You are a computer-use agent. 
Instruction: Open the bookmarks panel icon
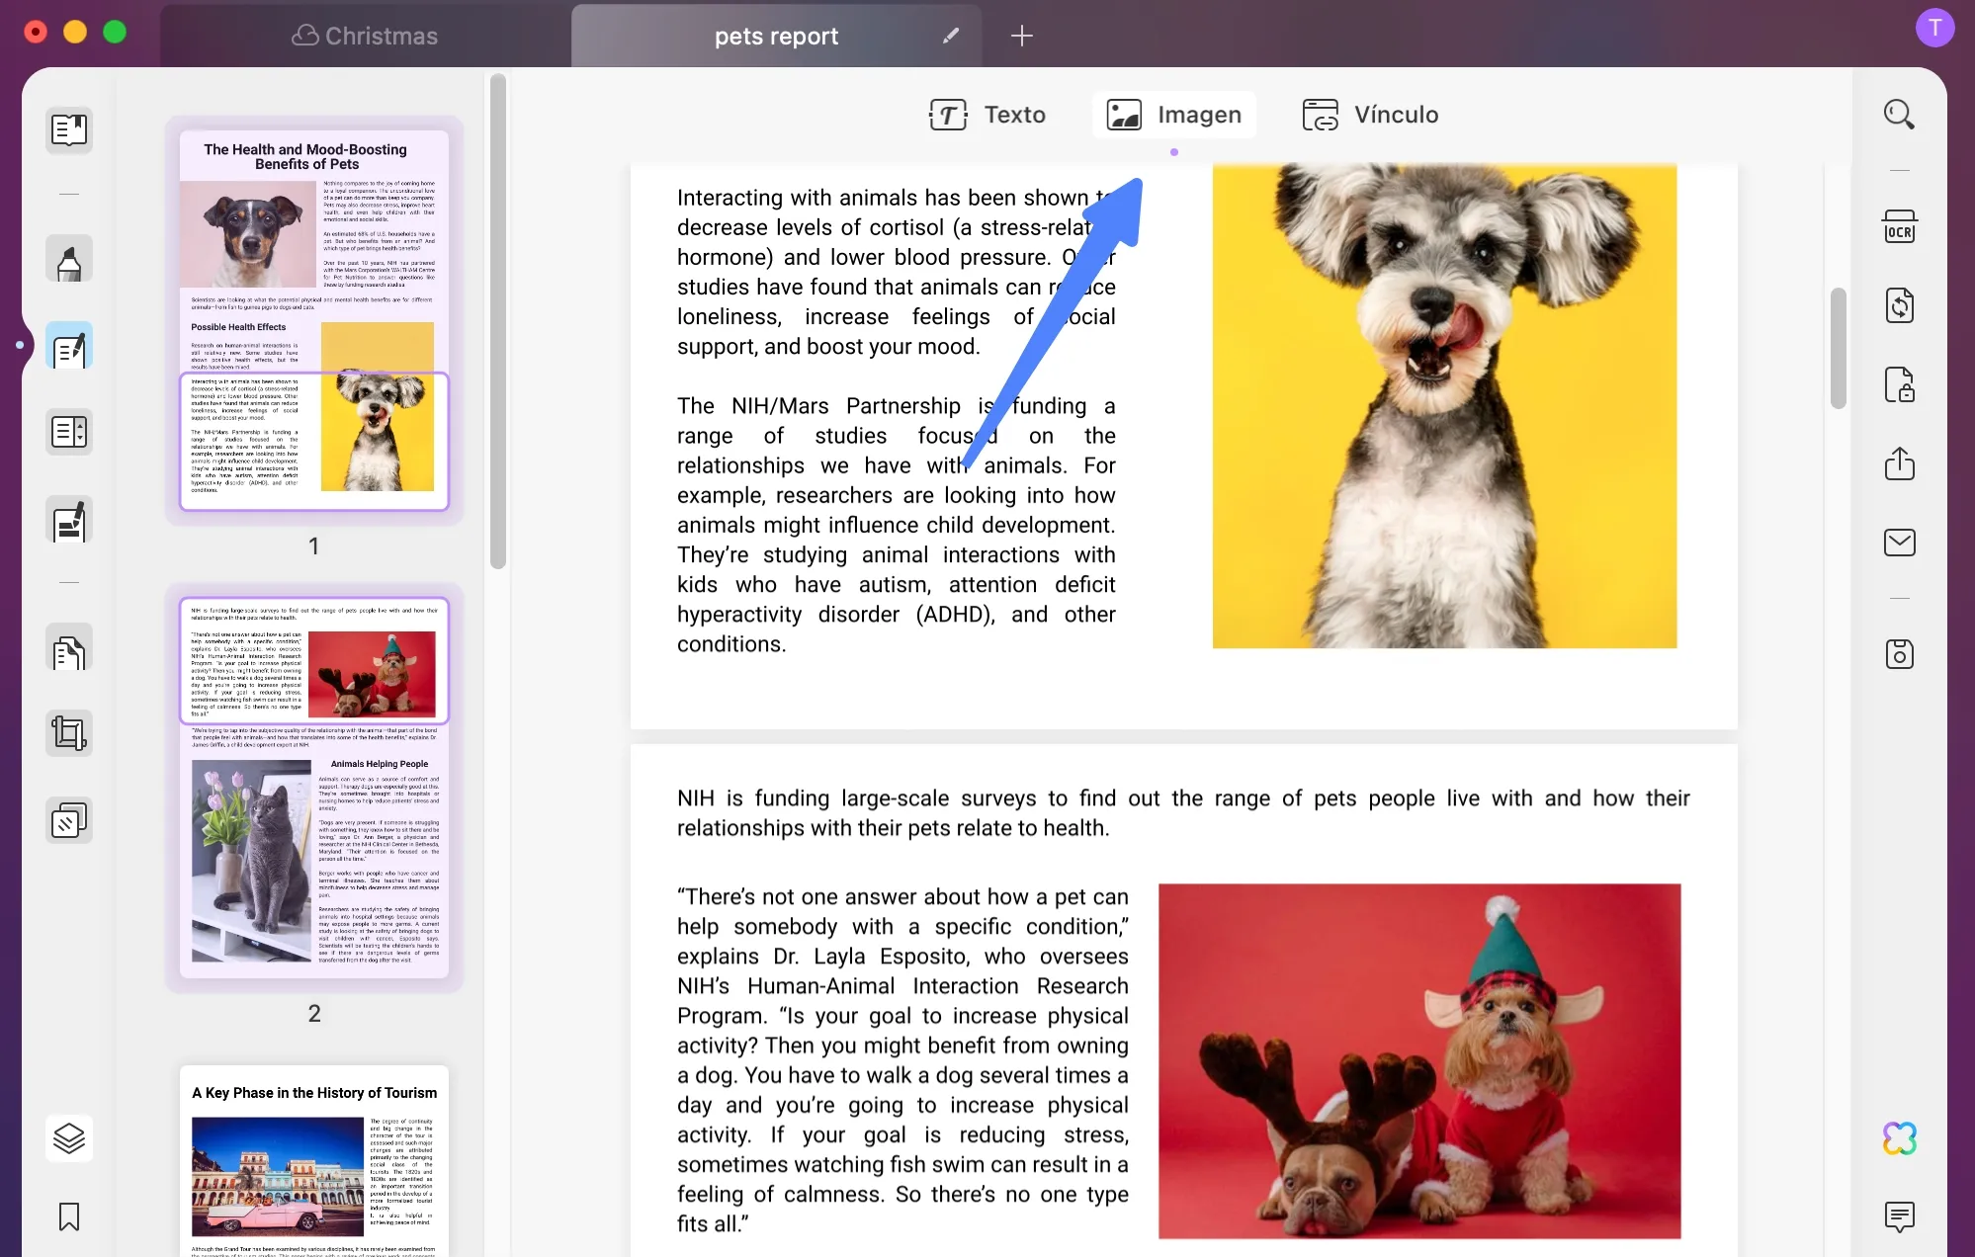pos(69,1216)
